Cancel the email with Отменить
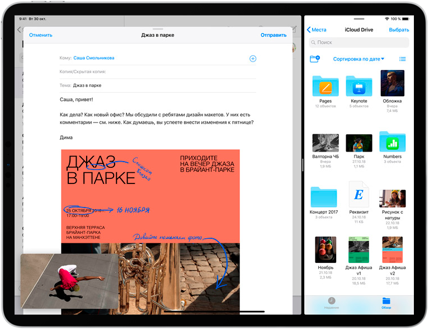The height and width of the screenshot is (330, 429). pos(41,35)
